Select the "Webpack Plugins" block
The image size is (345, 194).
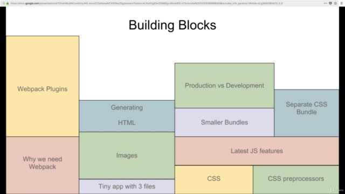pos(43,86)
